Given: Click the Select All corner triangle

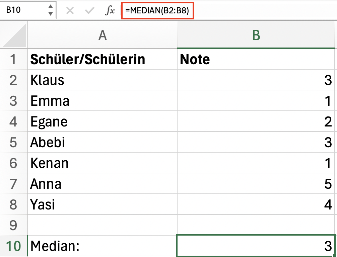Looking at the screenshot, I should 14,35.
